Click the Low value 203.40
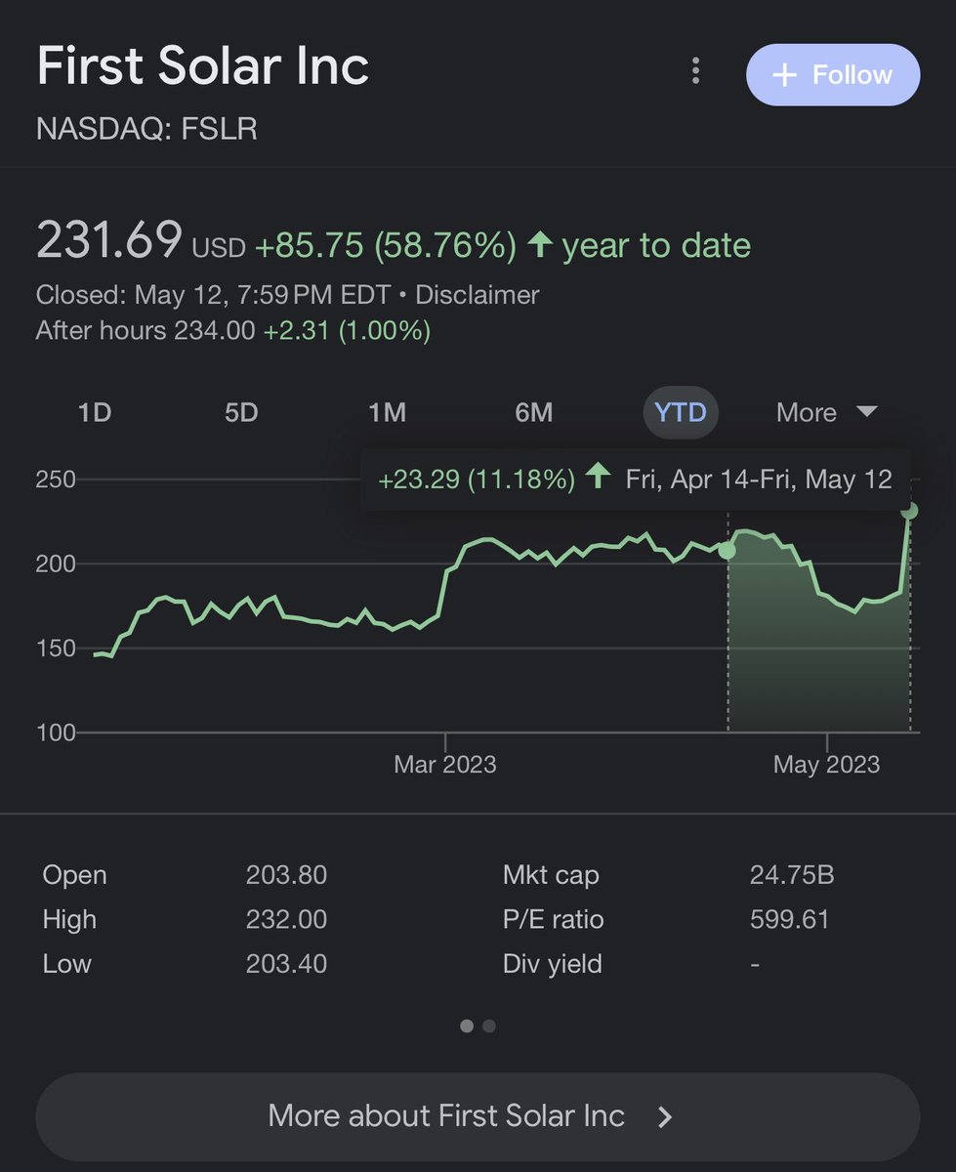 (x=286, y=964)
